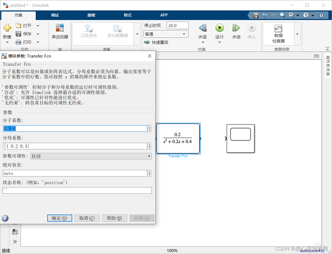Click the quick access shortcuts icon

292,15
